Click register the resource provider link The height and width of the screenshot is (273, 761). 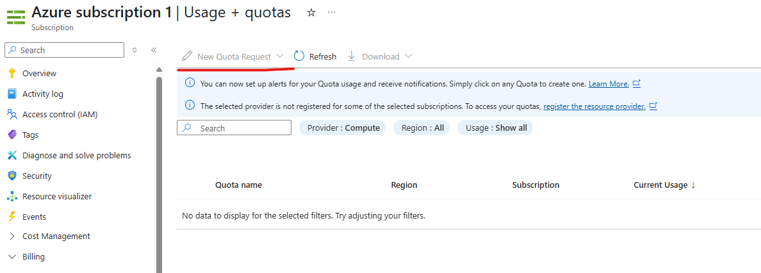(x=594, y=106)
